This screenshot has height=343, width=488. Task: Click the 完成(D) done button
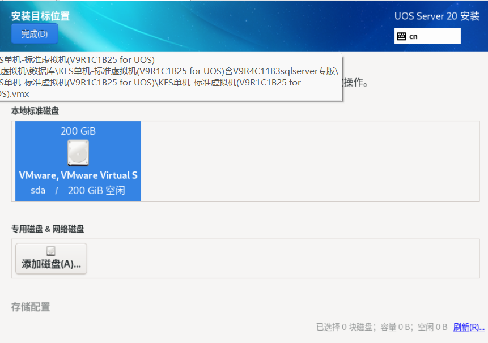[x=35, y=33]
